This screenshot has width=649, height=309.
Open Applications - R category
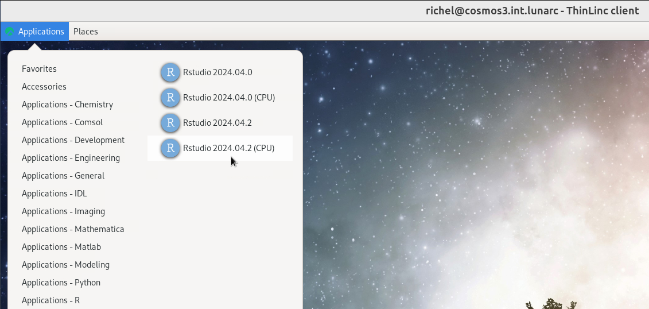click(50, 300)
